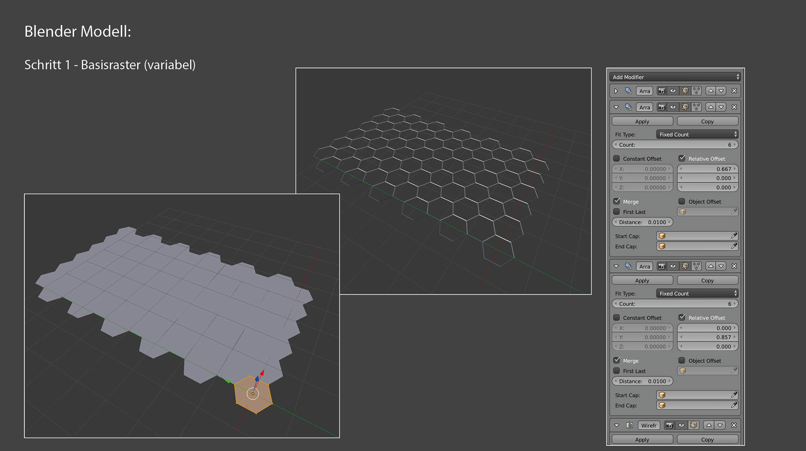
Task: Toggle viewport eye on collapsed Array modifier
Action: pos(673,91)
